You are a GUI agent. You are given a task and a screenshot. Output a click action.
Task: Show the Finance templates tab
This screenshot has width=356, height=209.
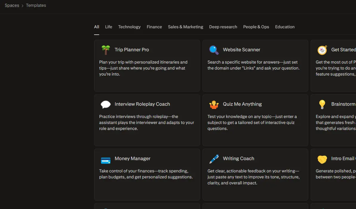coord(154,27)
